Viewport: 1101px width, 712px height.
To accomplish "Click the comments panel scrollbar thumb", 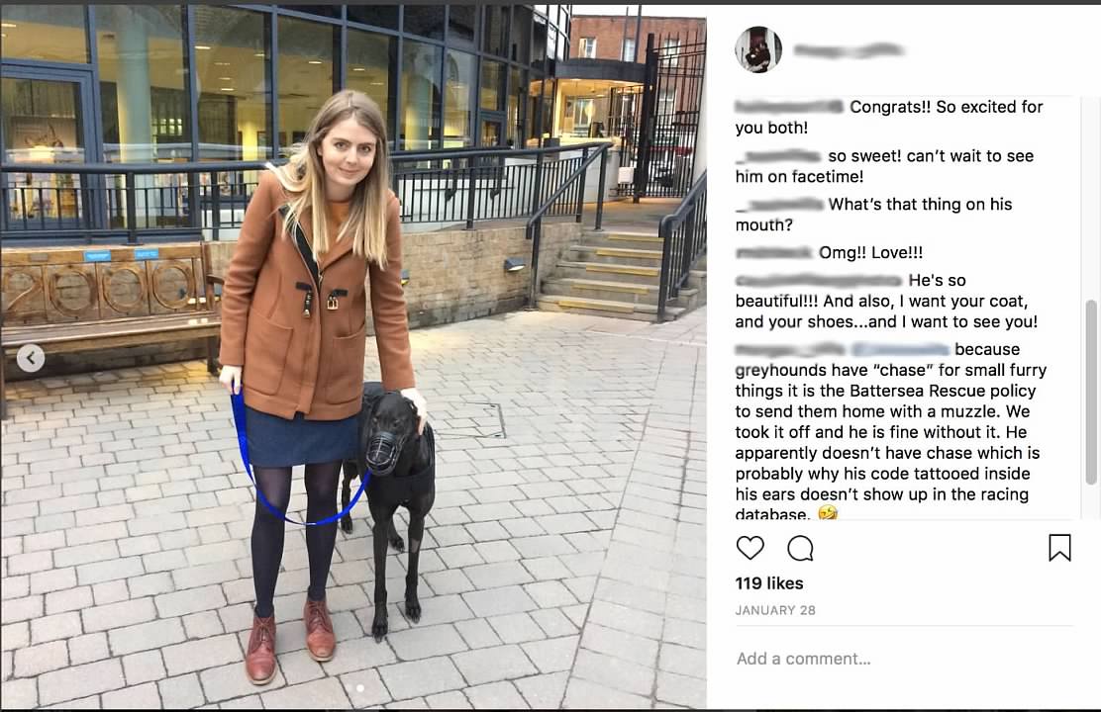I will point(1090,393).
